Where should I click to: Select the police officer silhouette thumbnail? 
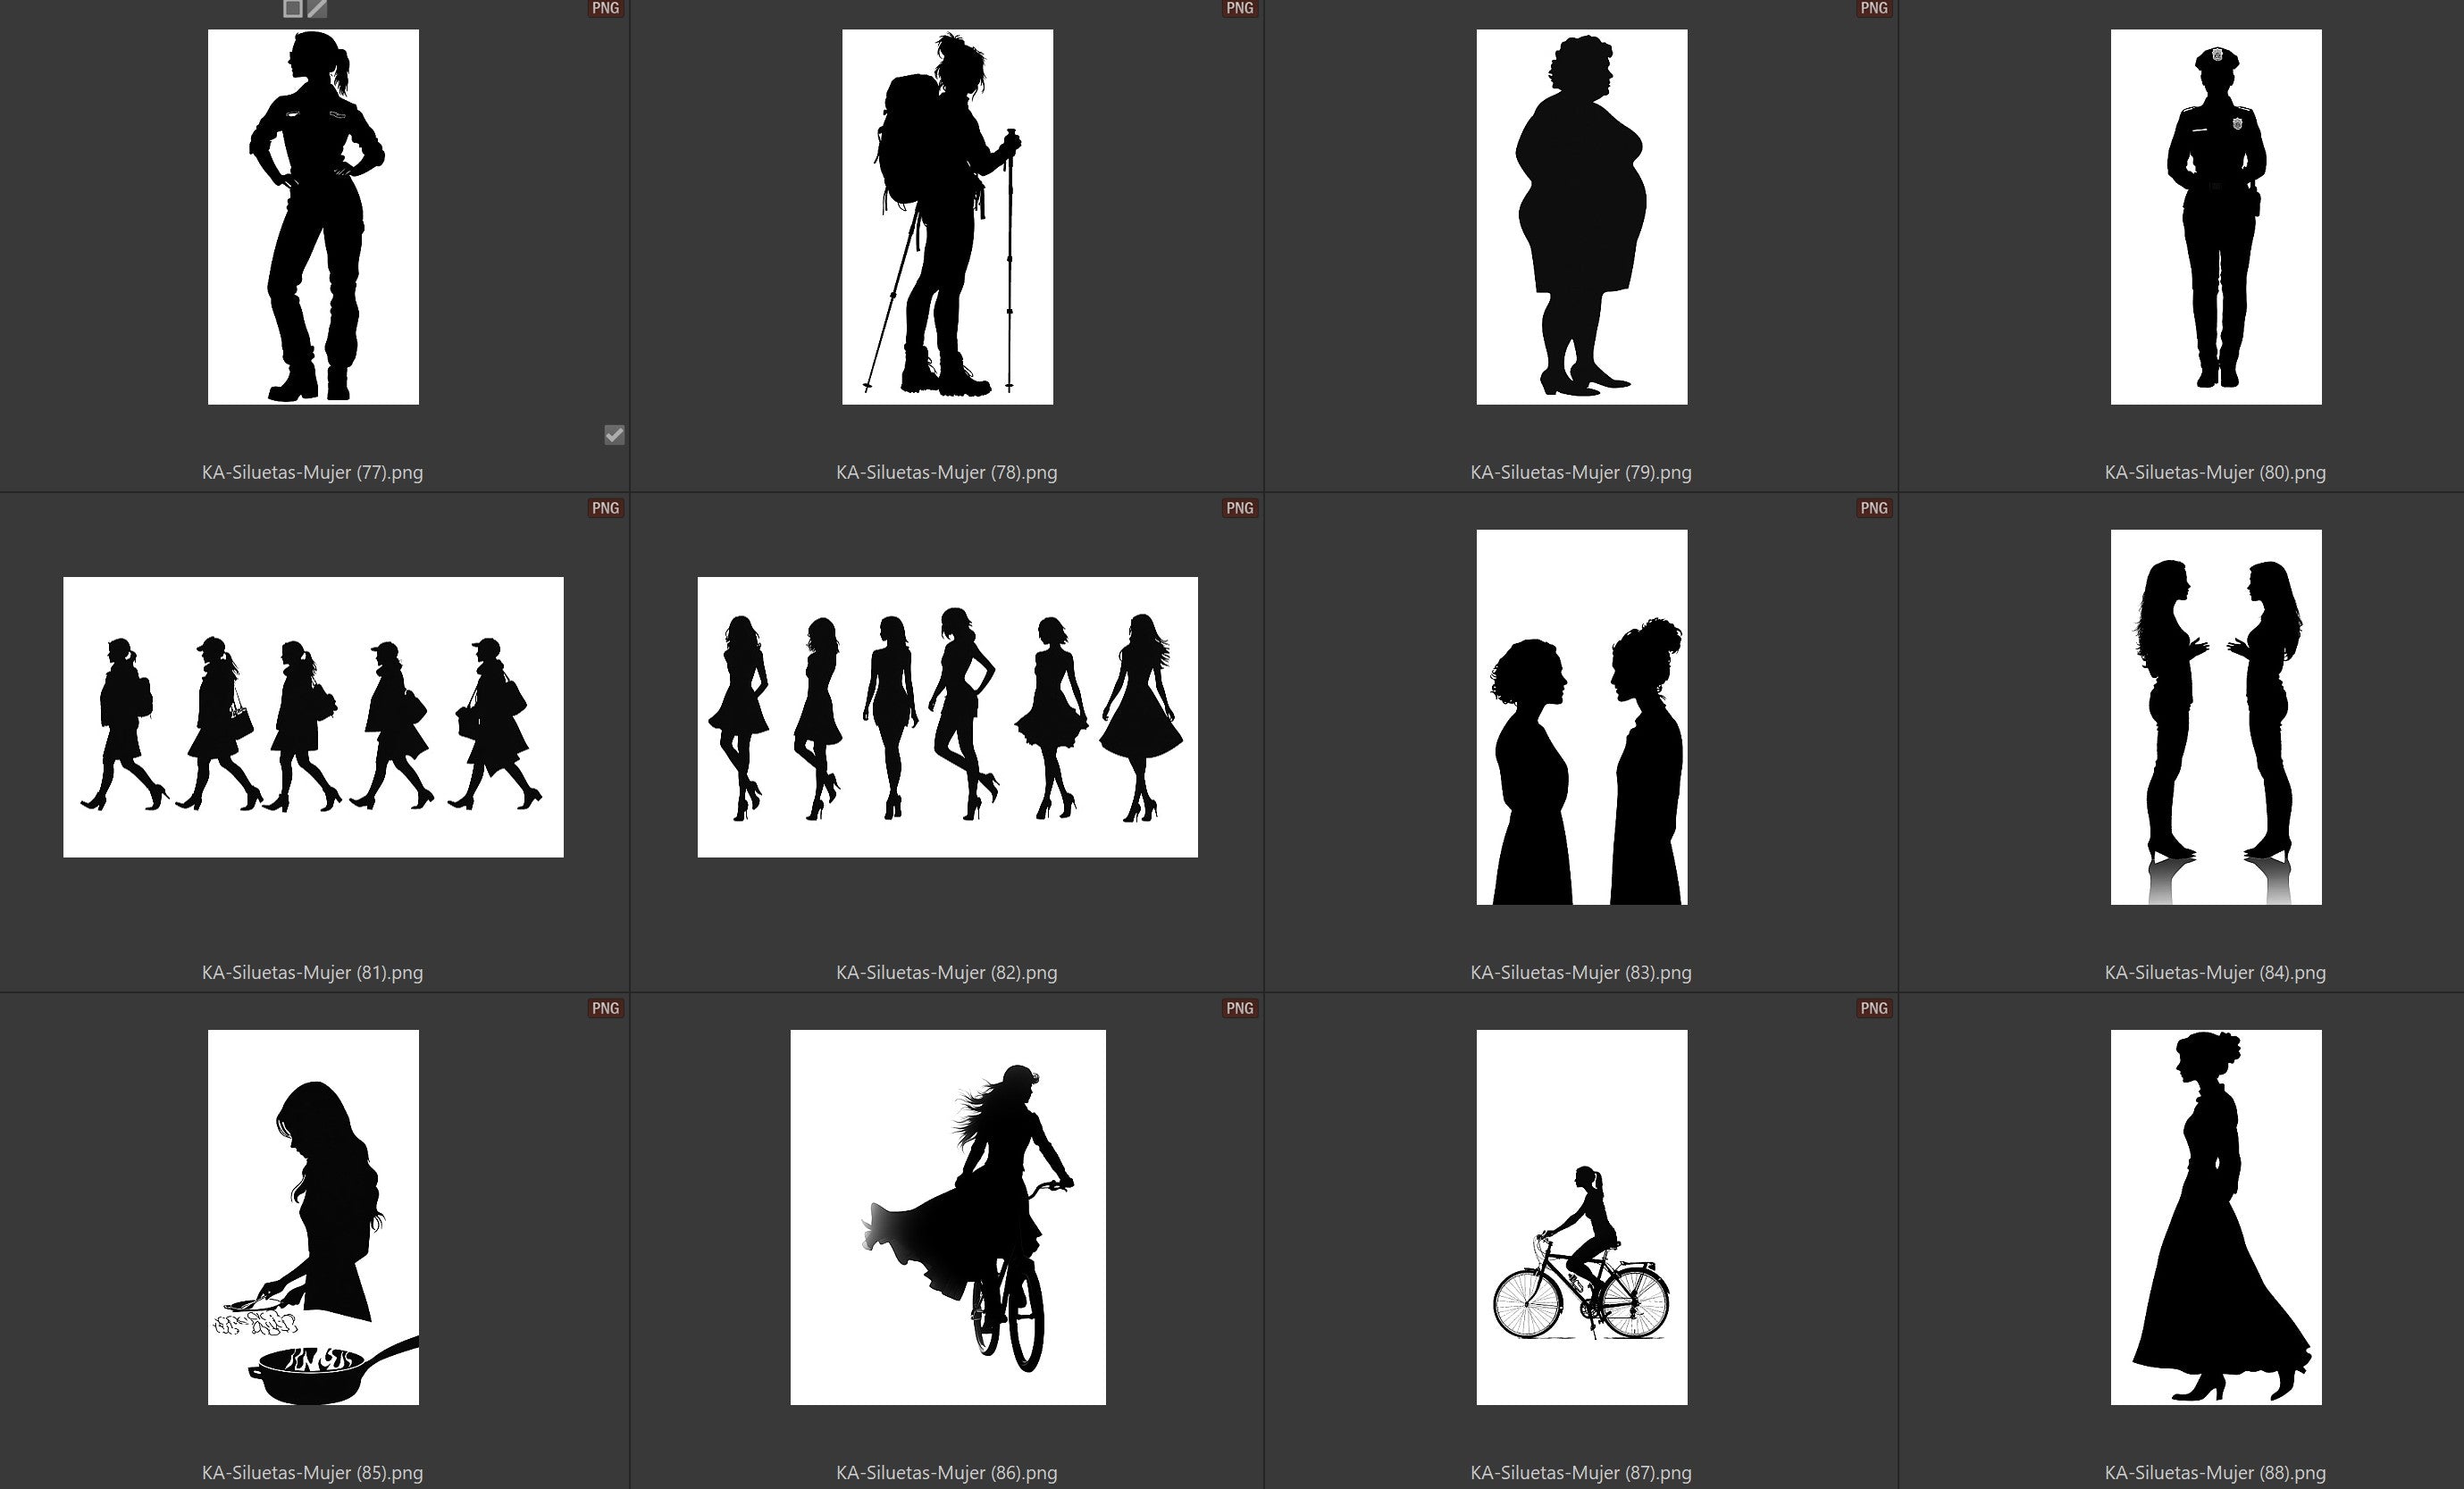(2215, 217)
